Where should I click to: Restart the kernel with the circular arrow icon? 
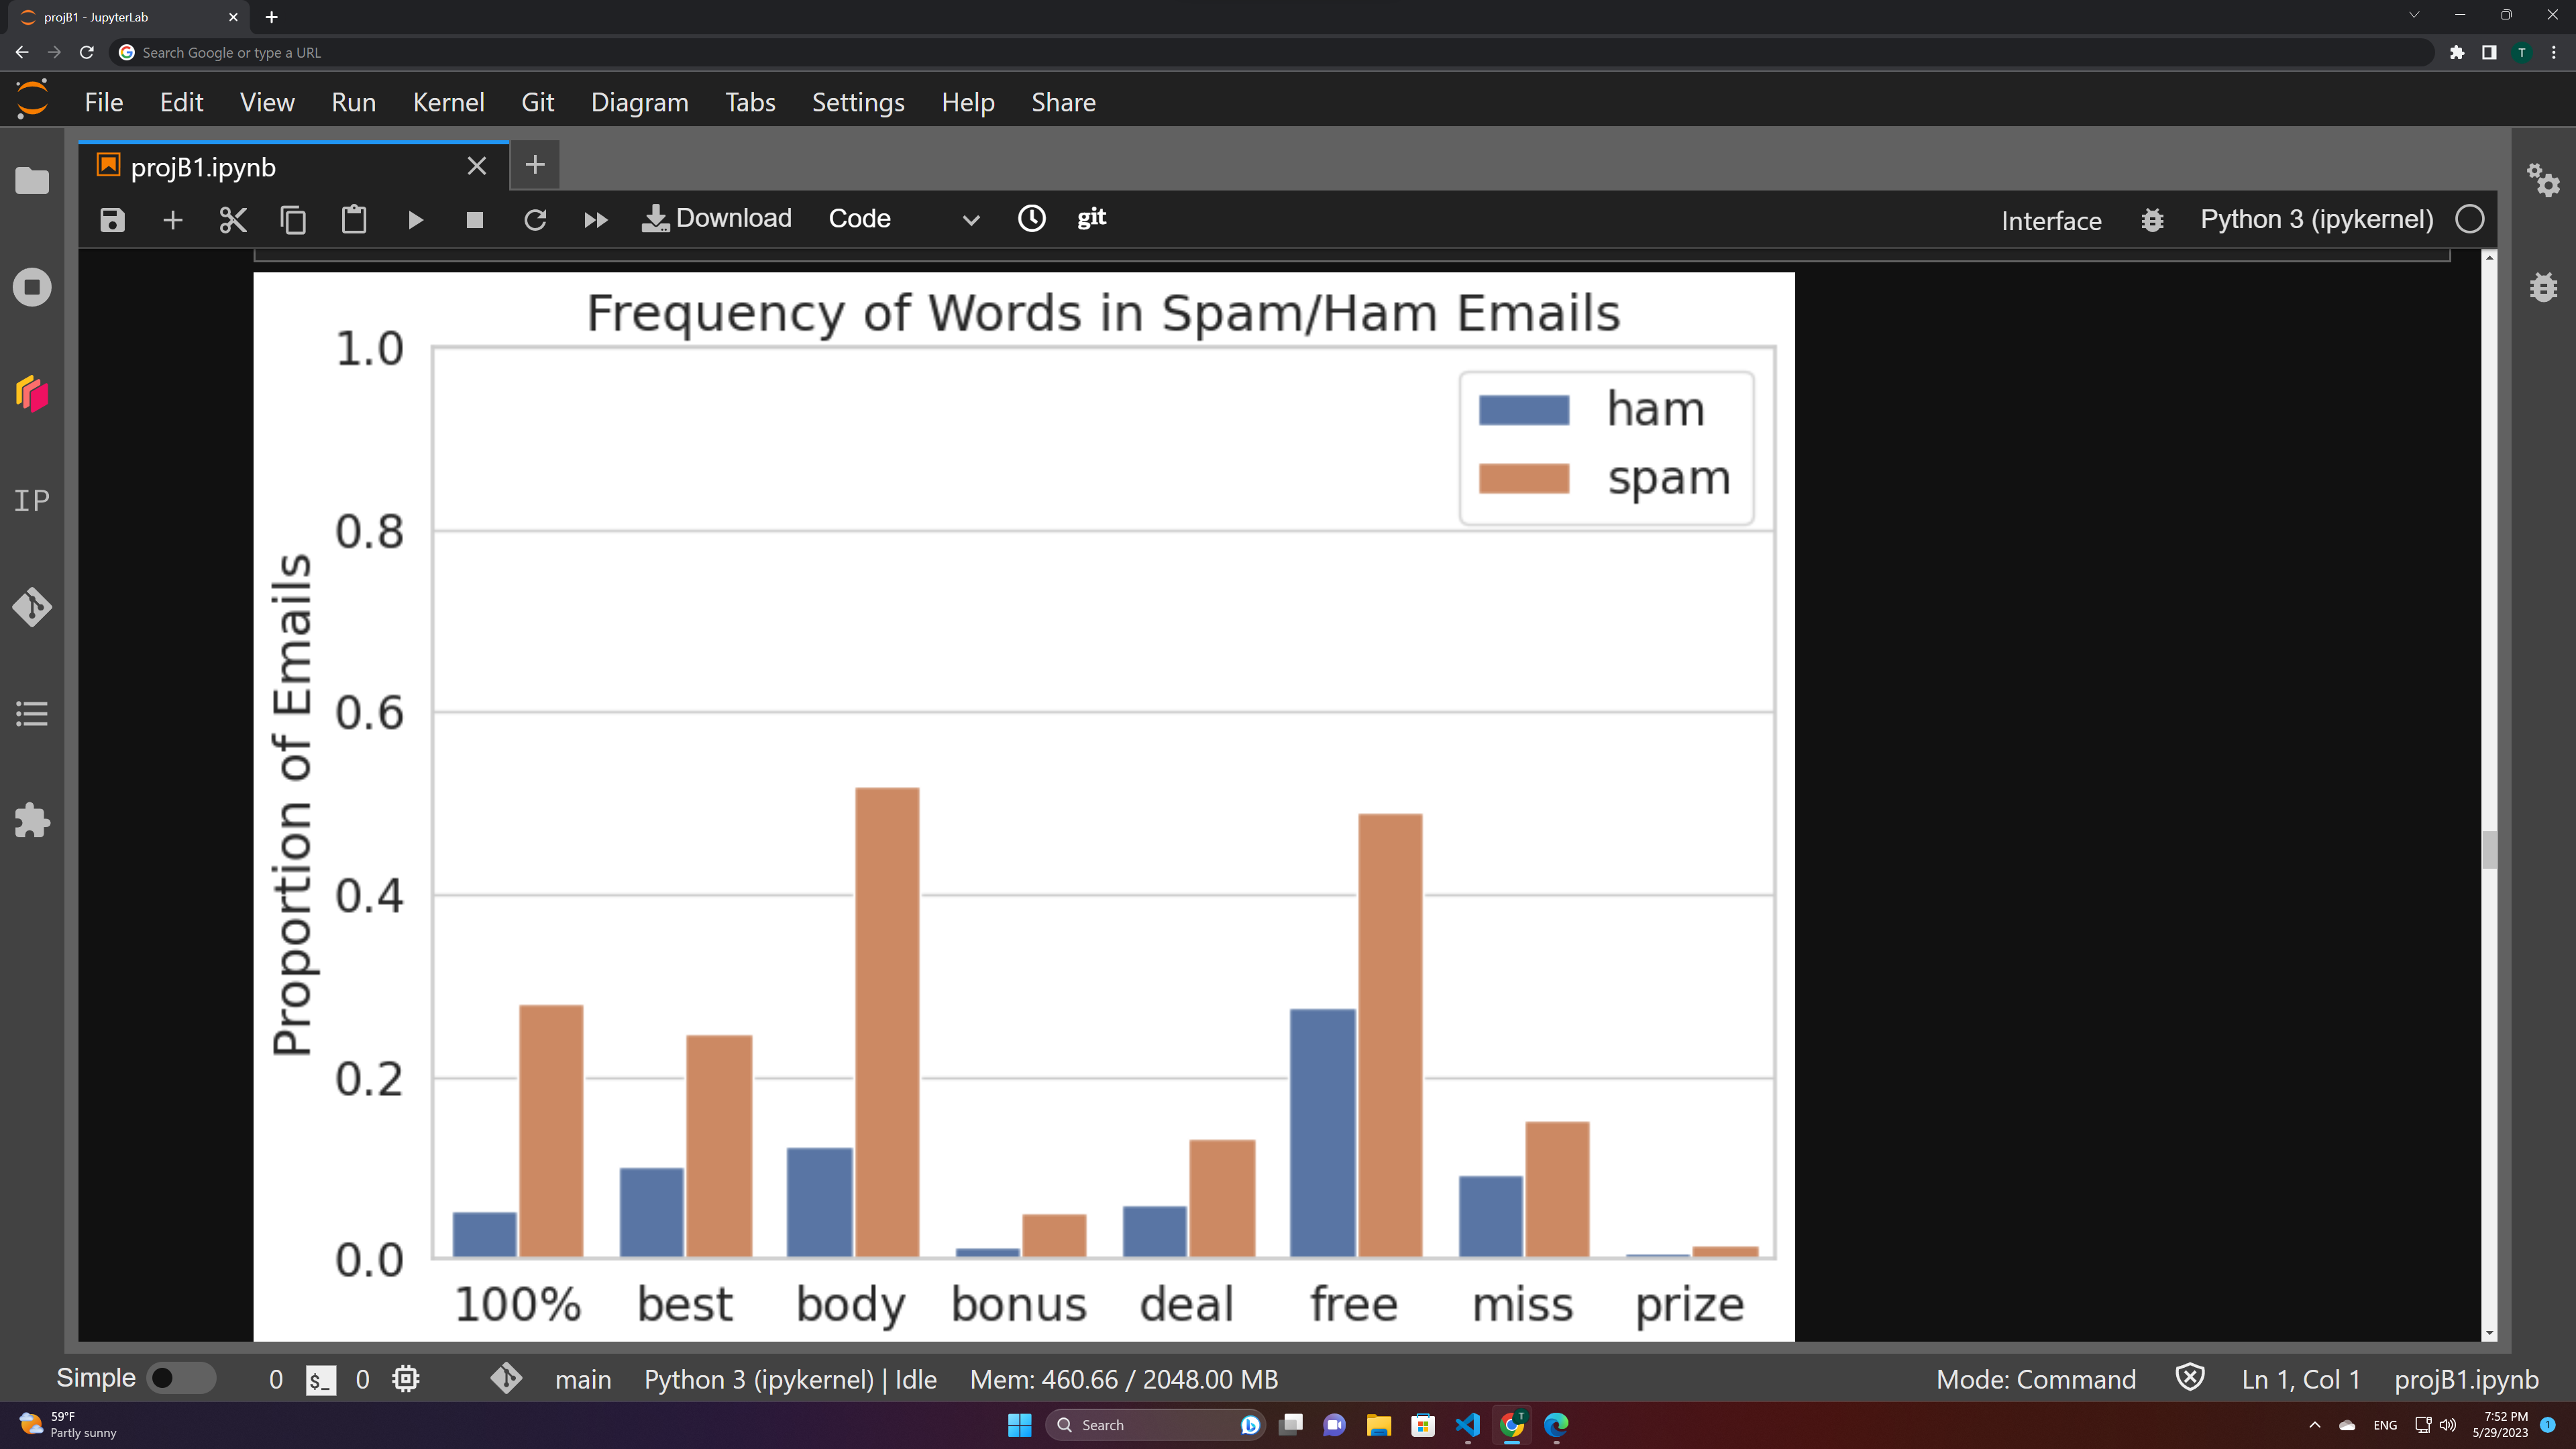tap(535, 220)
